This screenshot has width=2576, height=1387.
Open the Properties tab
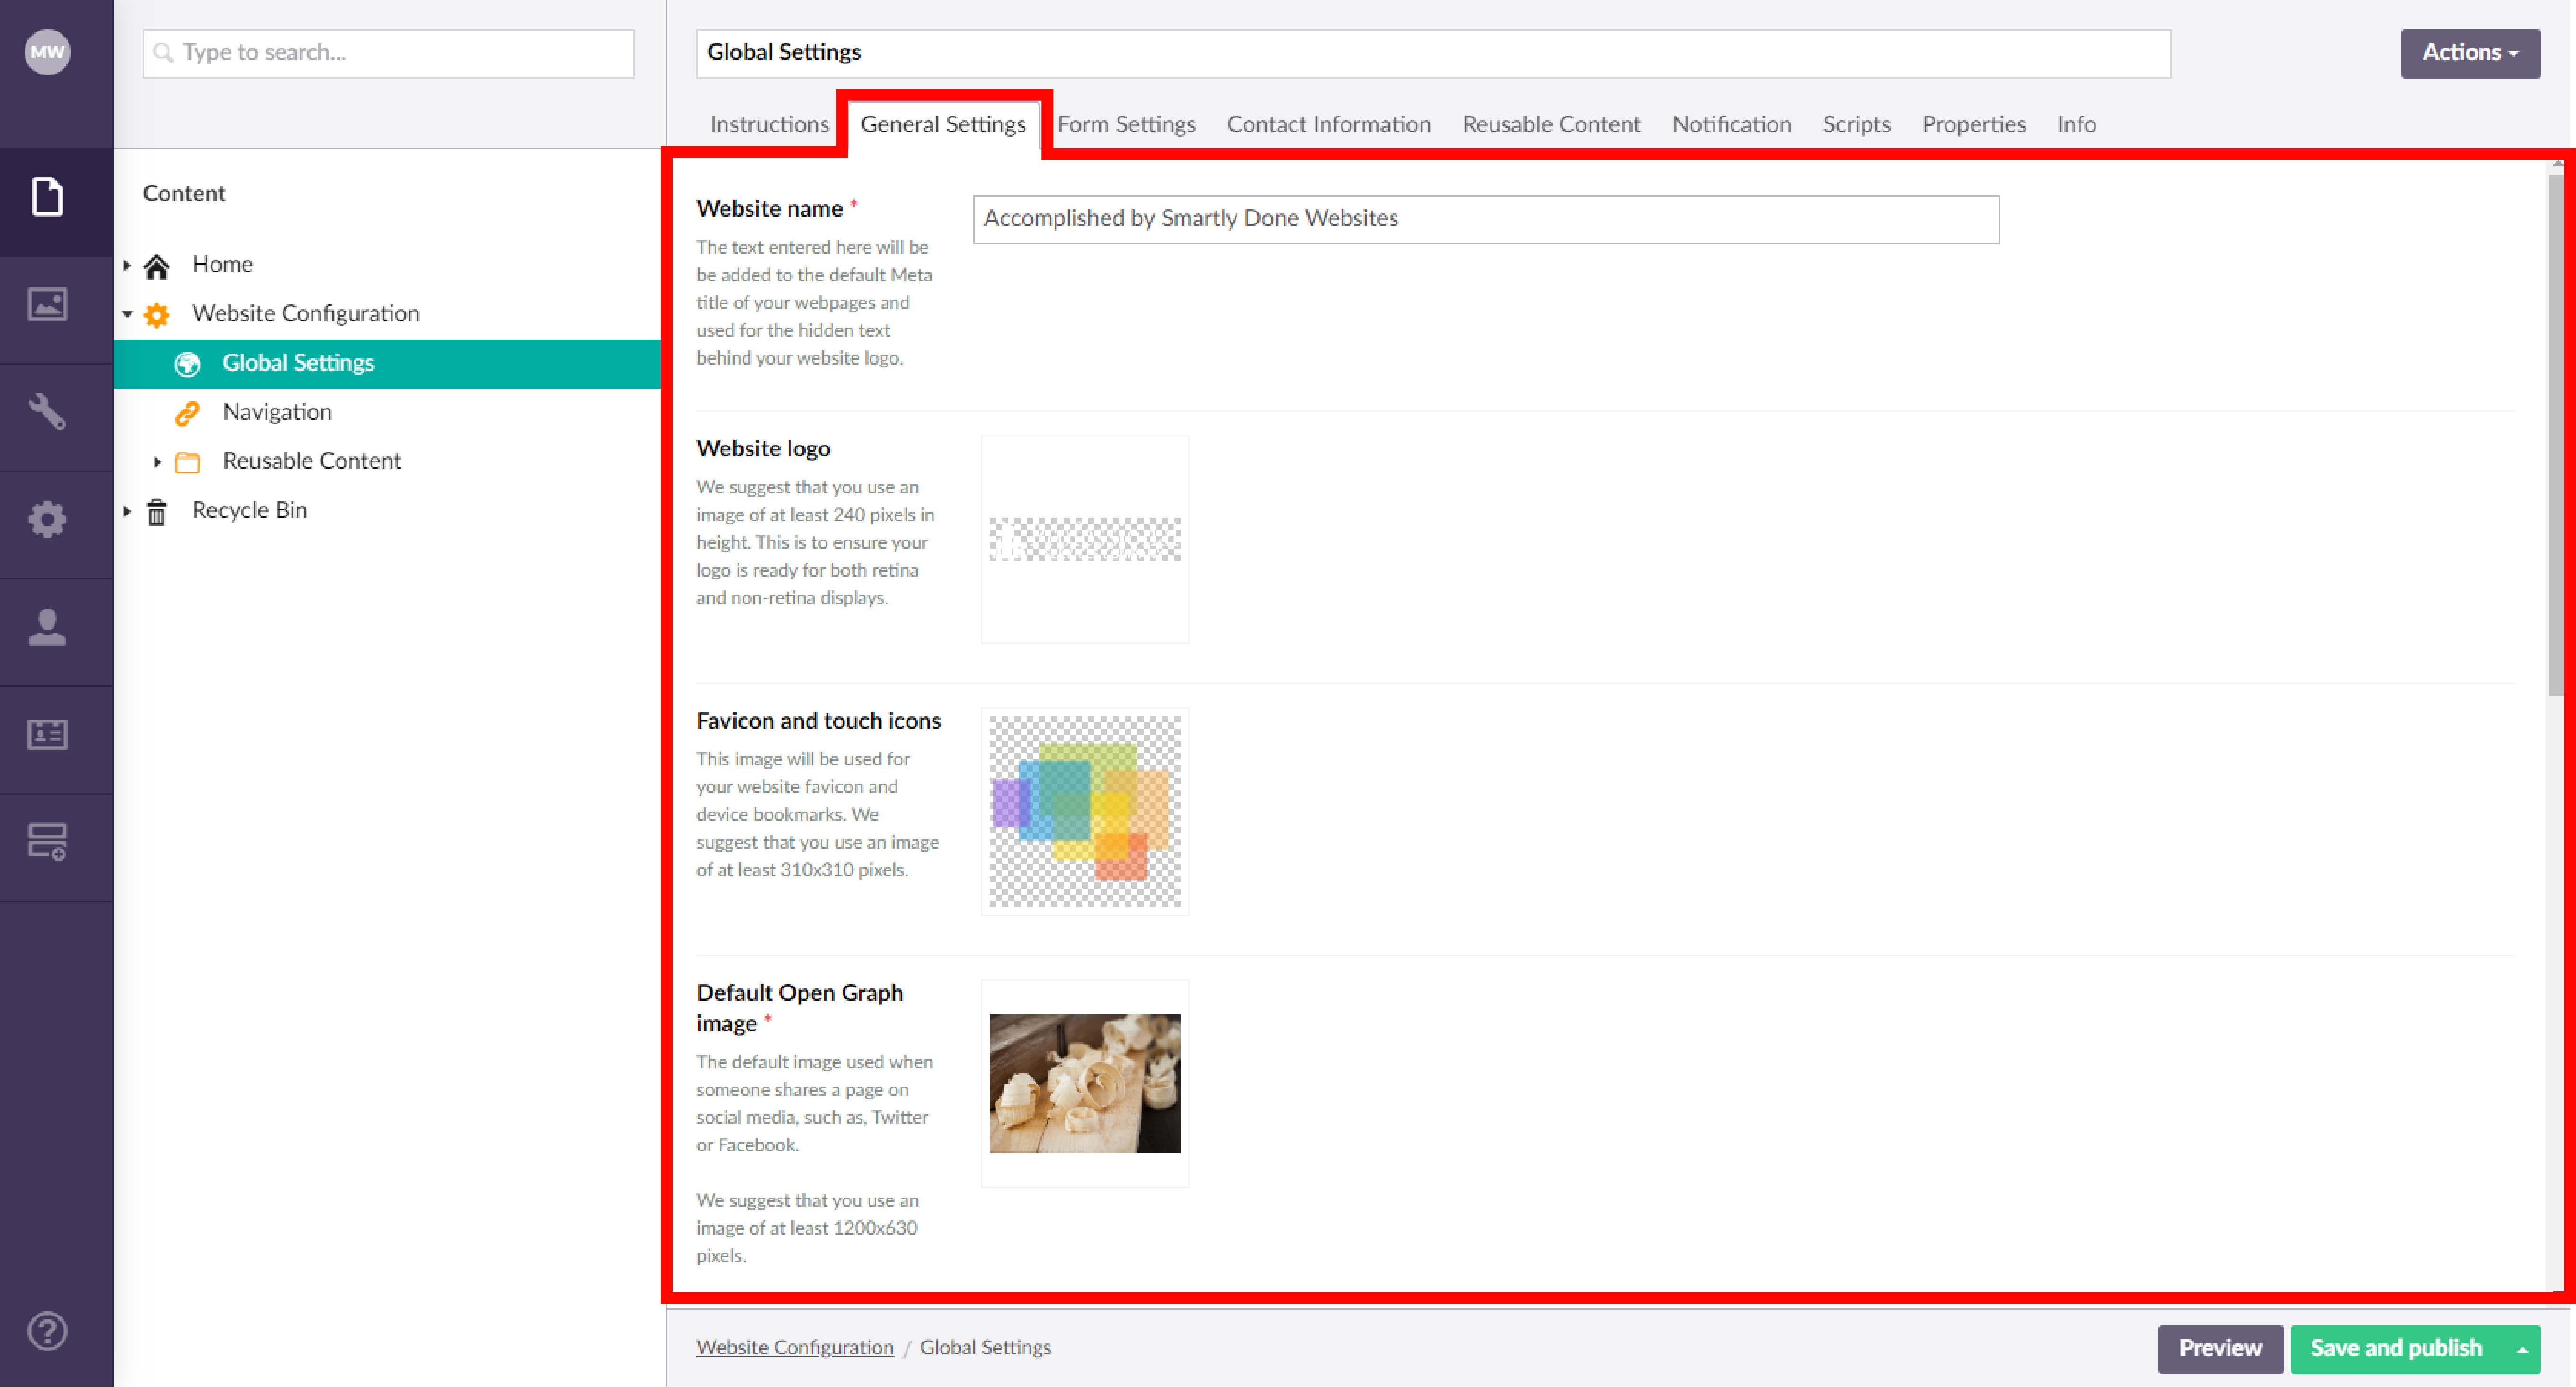pos(1973,124)
